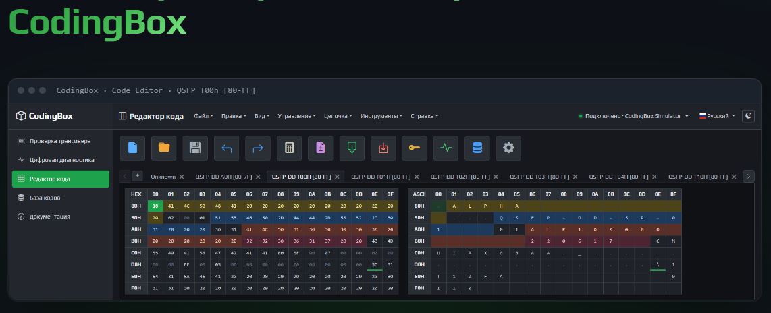Open Документация in the sidebar
This screenshot has height=313, width=771.
tap(61, 217)
